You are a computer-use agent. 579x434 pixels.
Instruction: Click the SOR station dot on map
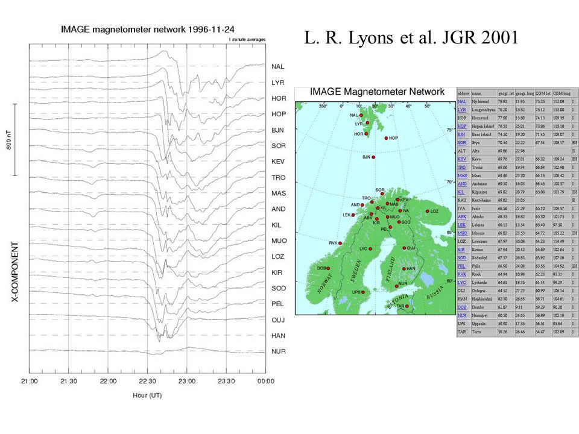(x=382, y=193)
